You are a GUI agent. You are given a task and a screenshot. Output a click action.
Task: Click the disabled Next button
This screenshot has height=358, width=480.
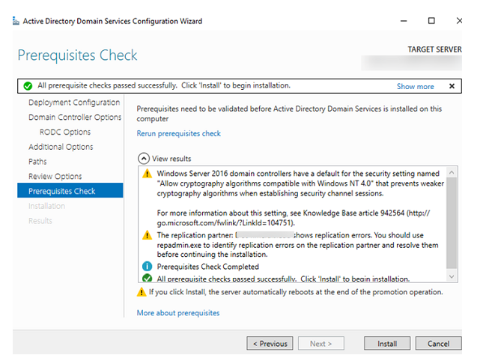point(320,343)
